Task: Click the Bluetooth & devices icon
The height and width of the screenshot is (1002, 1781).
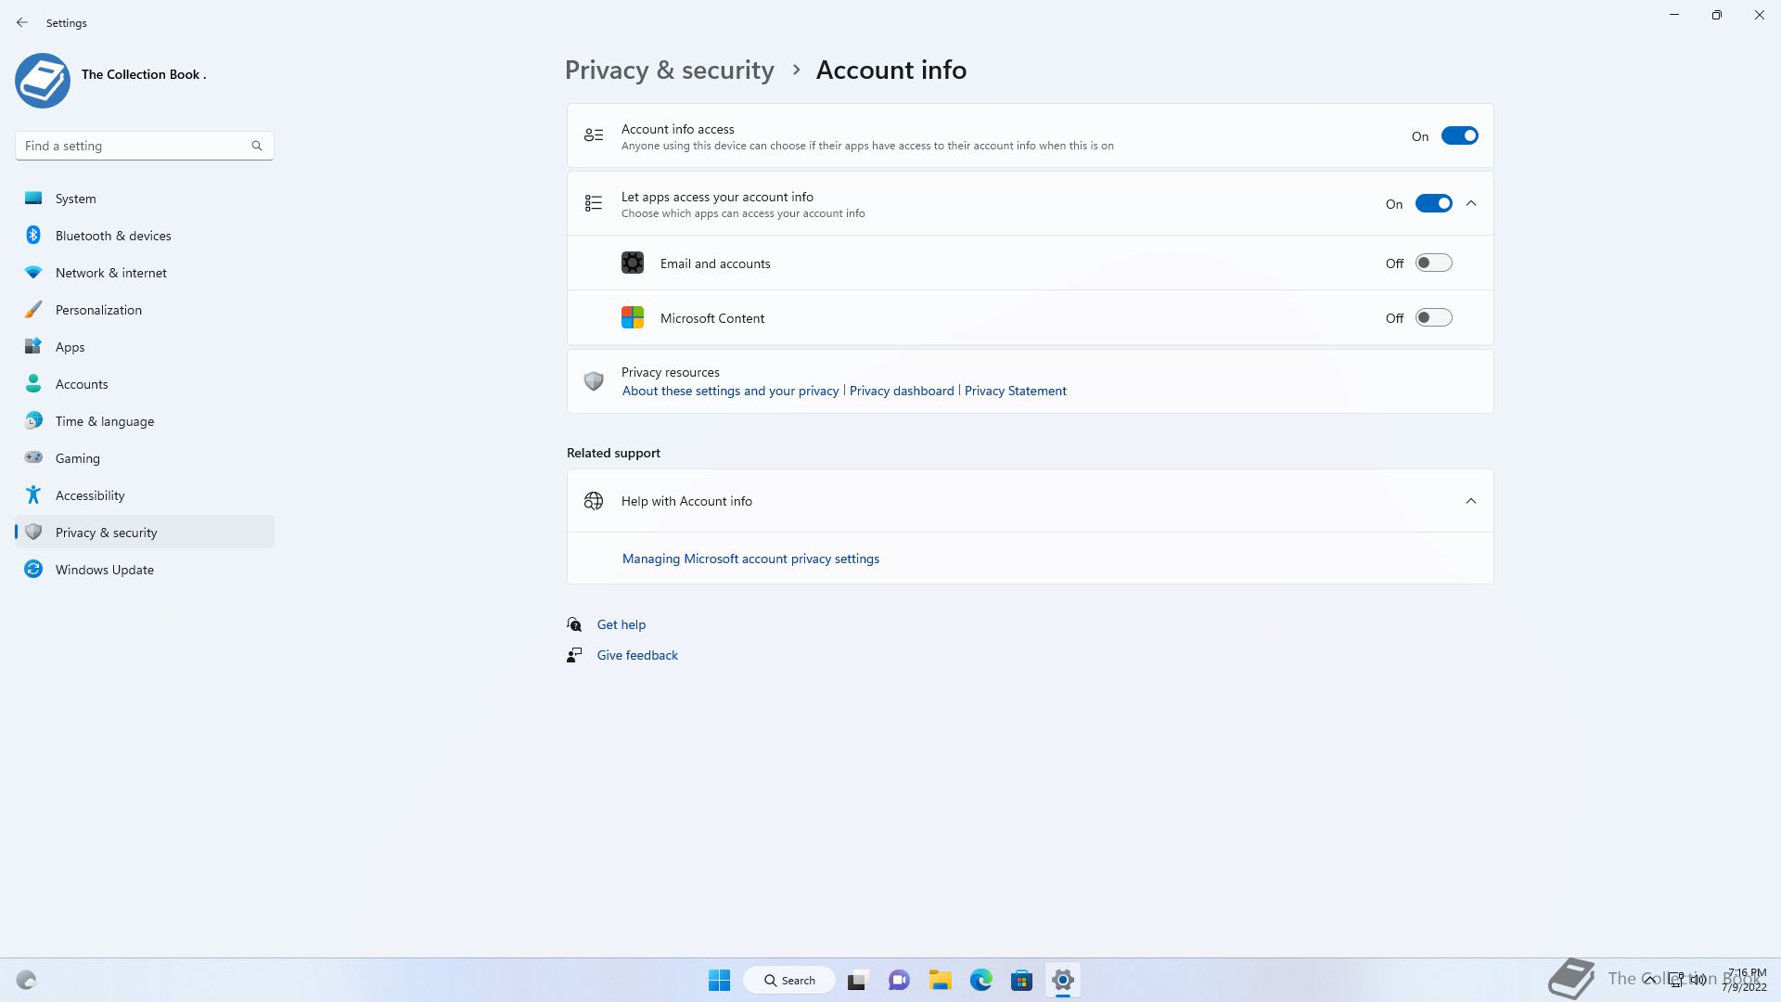Action: coord(33,235)
